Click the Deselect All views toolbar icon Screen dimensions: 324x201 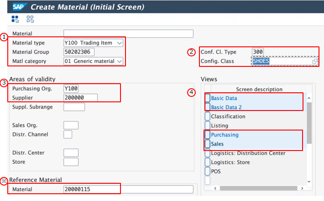[30, 19]
